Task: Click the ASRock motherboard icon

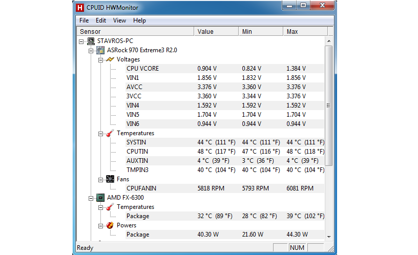Action: point(100,50)
